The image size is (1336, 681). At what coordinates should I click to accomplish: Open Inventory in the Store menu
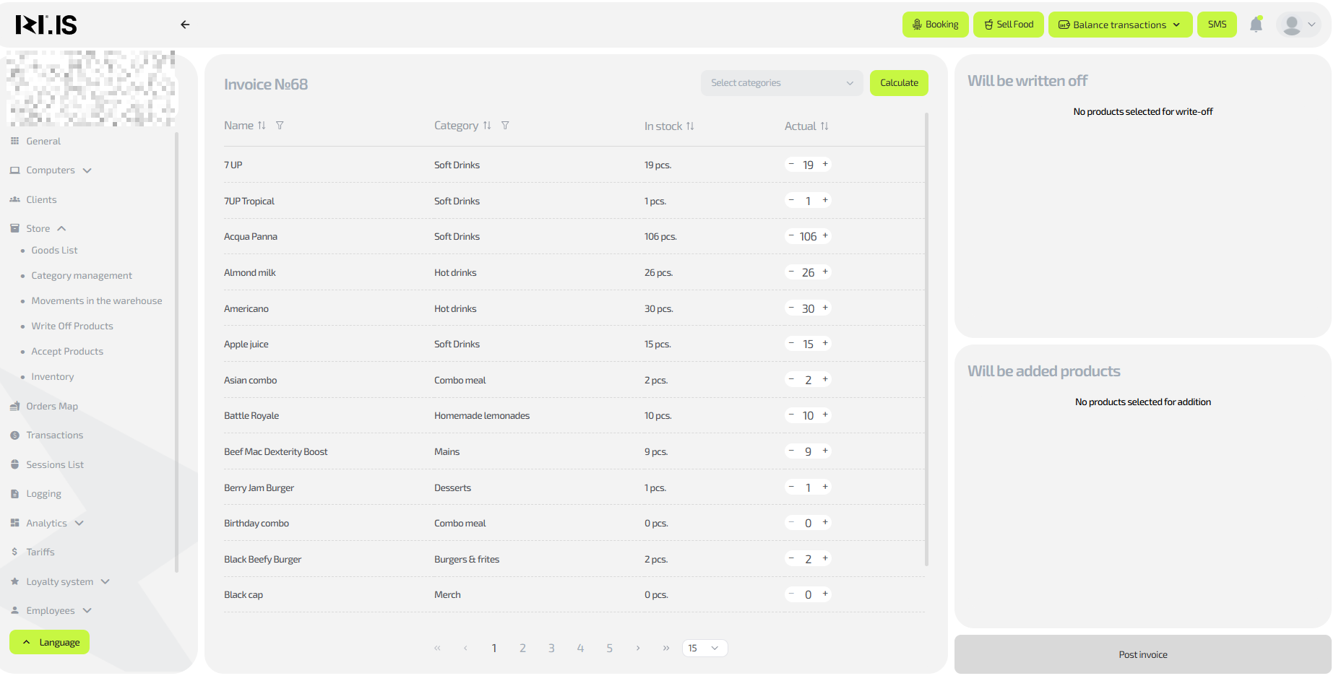(x=53, y=377)
